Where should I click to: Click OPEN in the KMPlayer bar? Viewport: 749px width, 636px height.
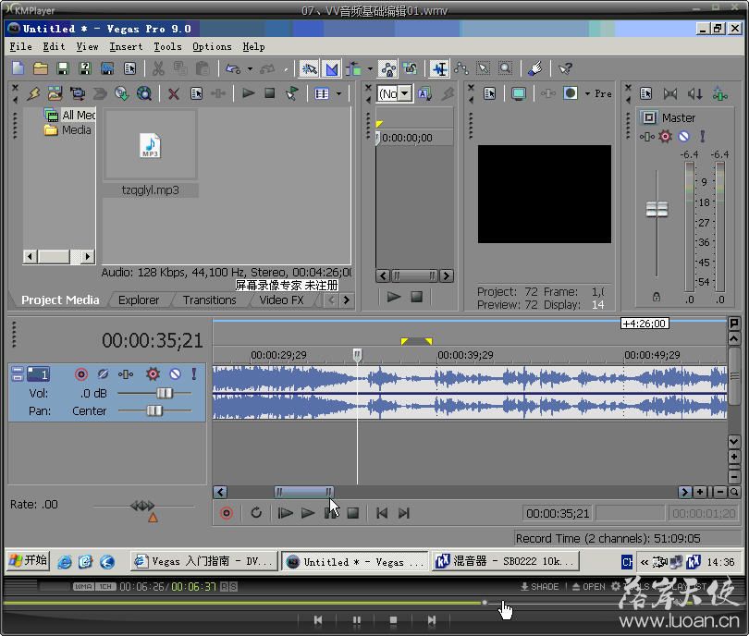coord(588,586)
